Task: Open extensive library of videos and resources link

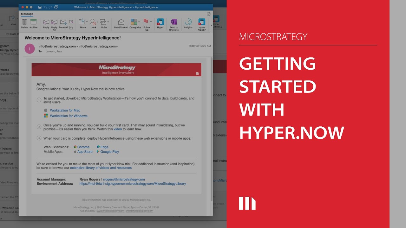Action: pos(101,168)
